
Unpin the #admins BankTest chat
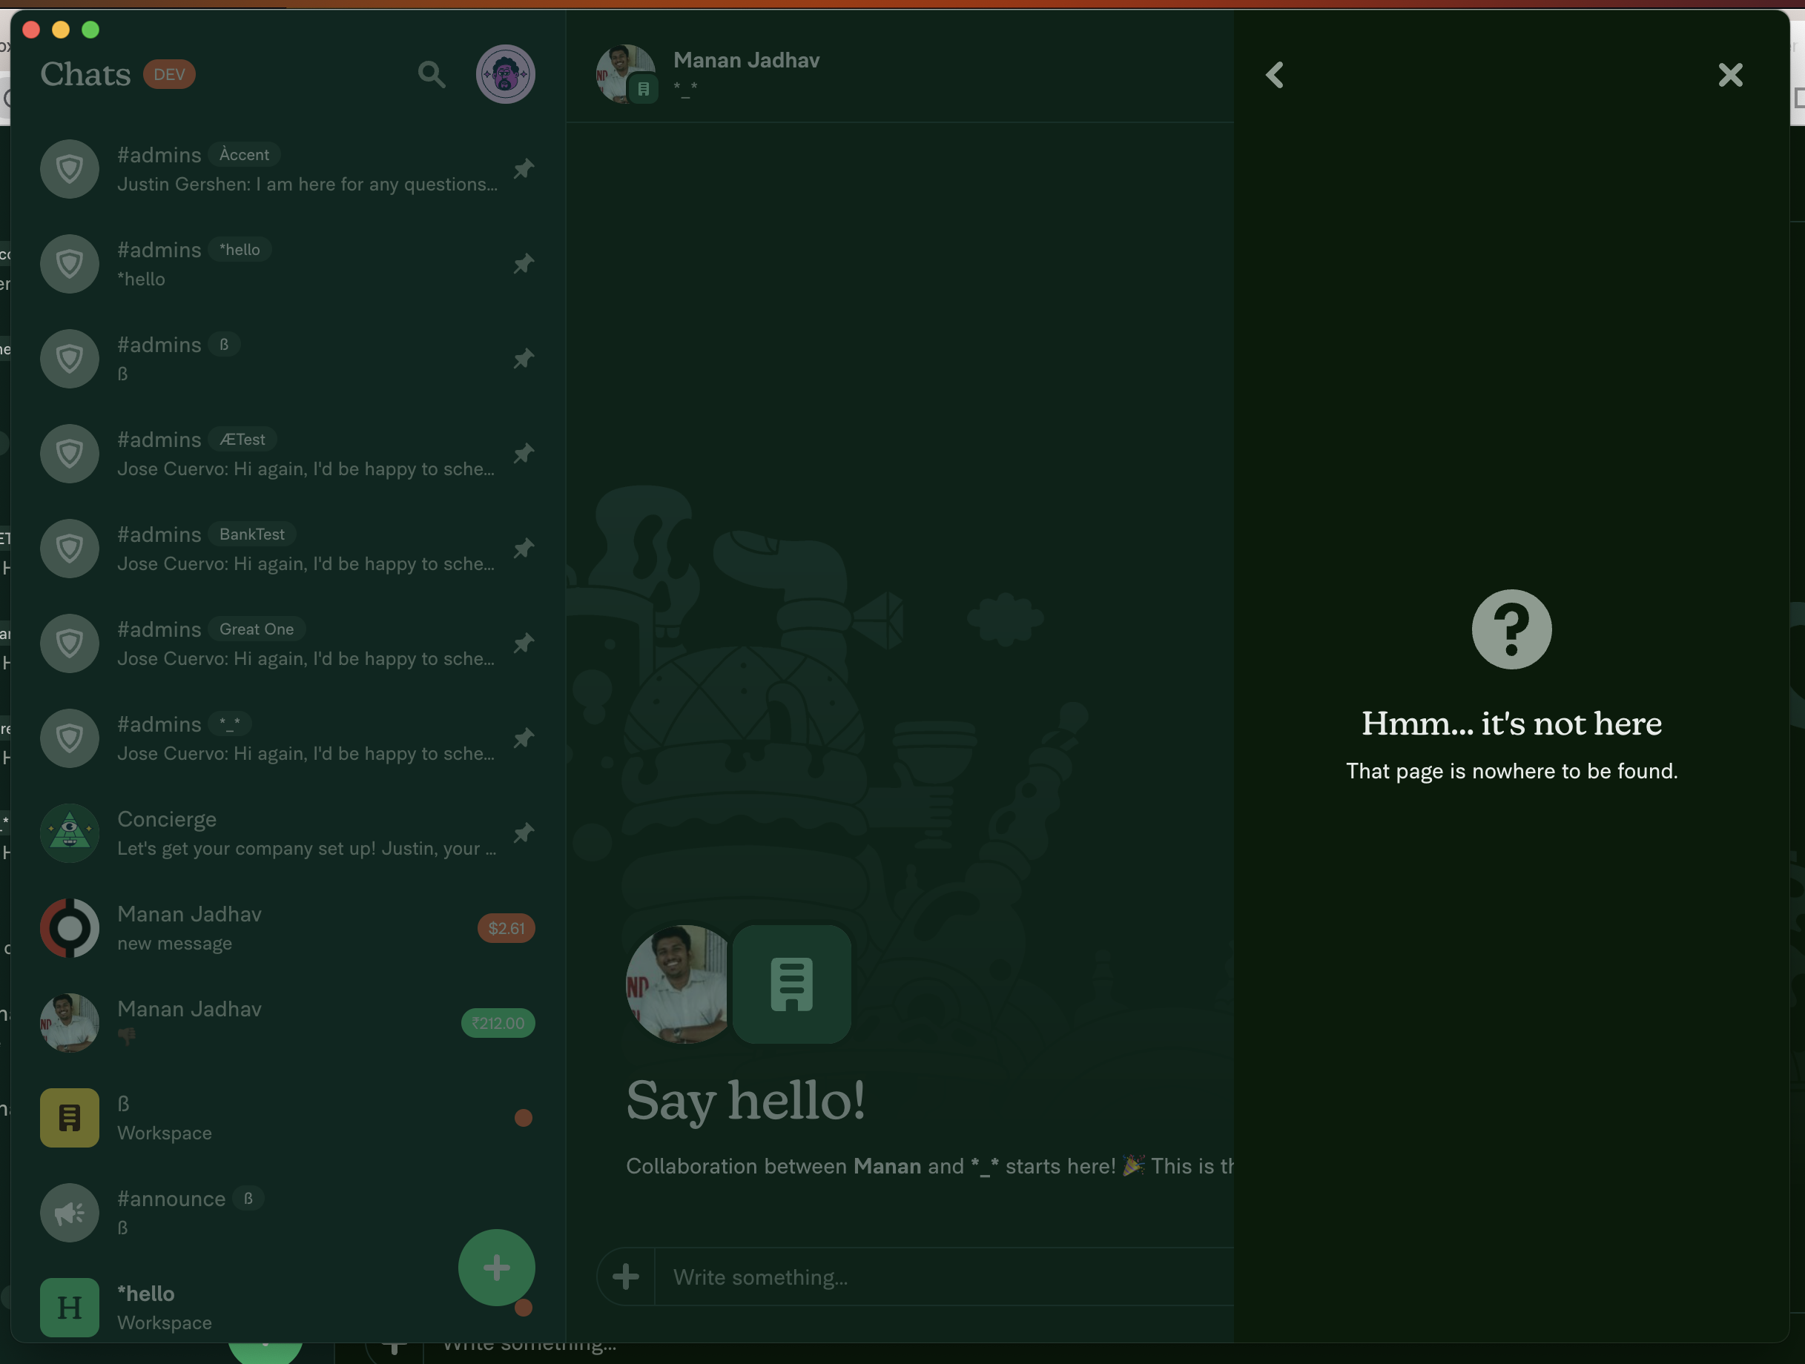tap(523, 549)
